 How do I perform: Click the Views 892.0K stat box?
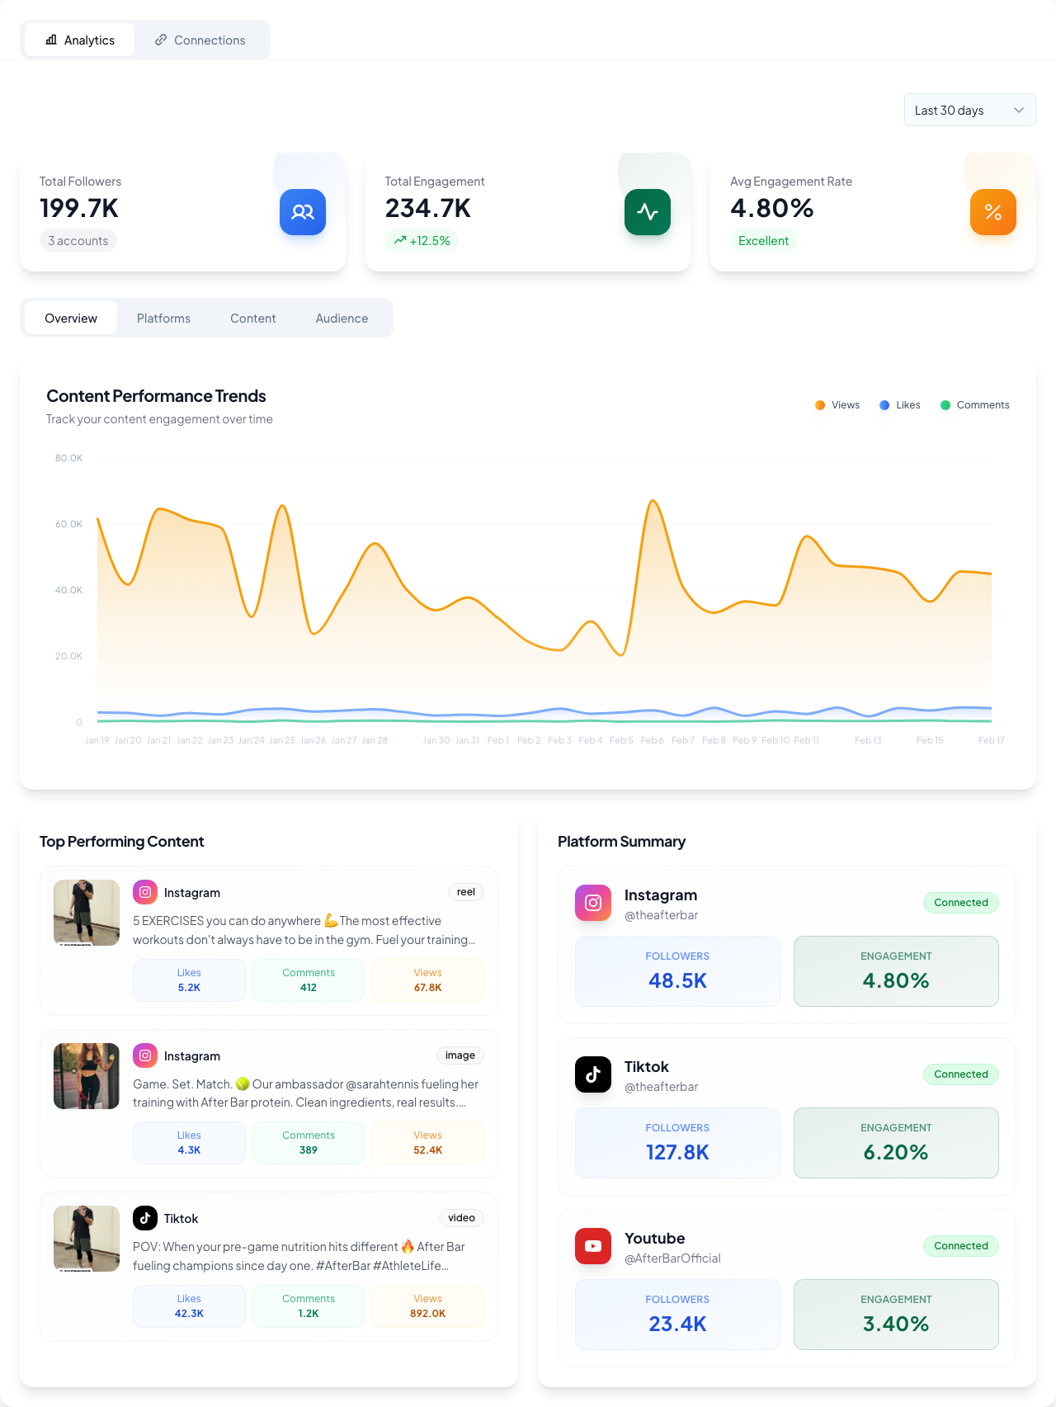point(427,1306)
